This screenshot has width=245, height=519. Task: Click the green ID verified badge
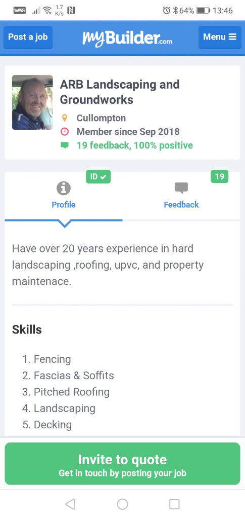(99, 177)
